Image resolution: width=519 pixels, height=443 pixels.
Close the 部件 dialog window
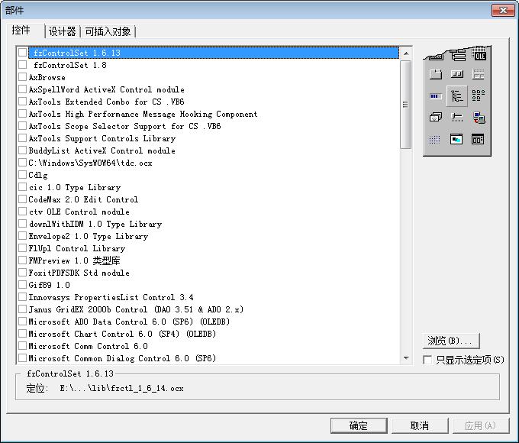(503, 10)
